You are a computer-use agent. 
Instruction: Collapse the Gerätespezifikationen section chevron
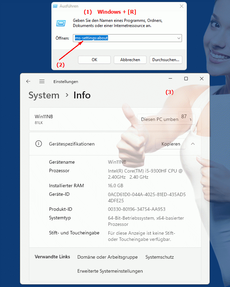click(x=193, y=144)
